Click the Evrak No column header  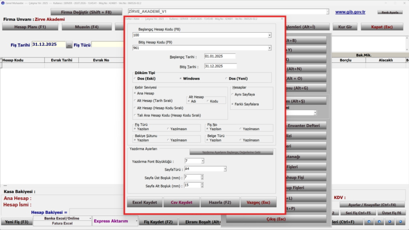click(x=101, y=60)
